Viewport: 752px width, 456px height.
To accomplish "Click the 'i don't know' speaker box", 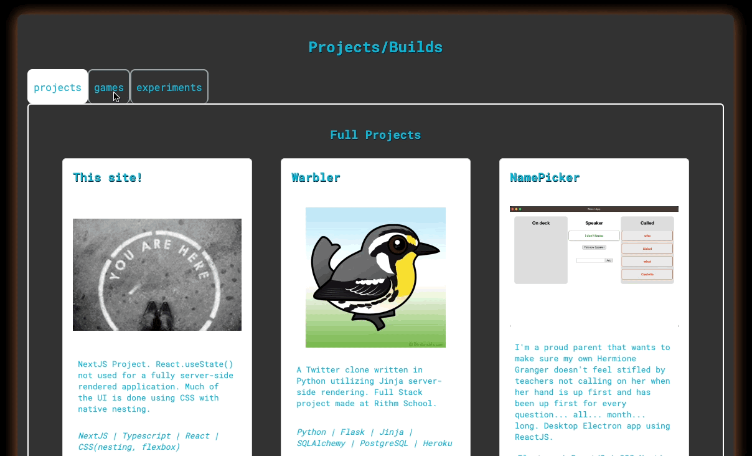I will click(594, 235).
